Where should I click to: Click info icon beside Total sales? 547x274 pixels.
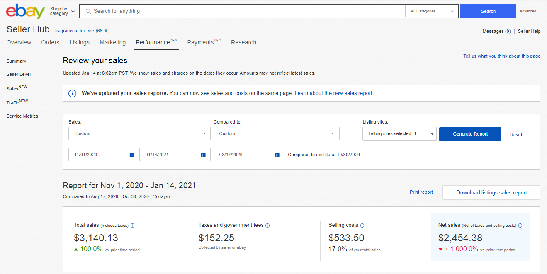(x=133, y=226)
